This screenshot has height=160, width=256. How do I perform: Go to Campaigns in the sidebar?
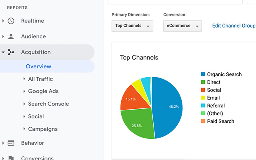pyautogui.click(x=43, y=129)
